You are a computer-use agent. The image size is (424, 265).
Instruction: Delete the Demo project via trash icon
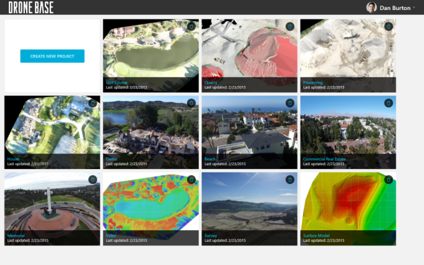point(191,103)
